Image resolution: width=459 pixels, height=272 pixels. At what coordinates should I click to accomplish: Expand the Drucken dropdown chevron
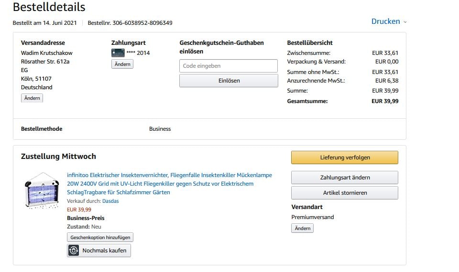405,22
